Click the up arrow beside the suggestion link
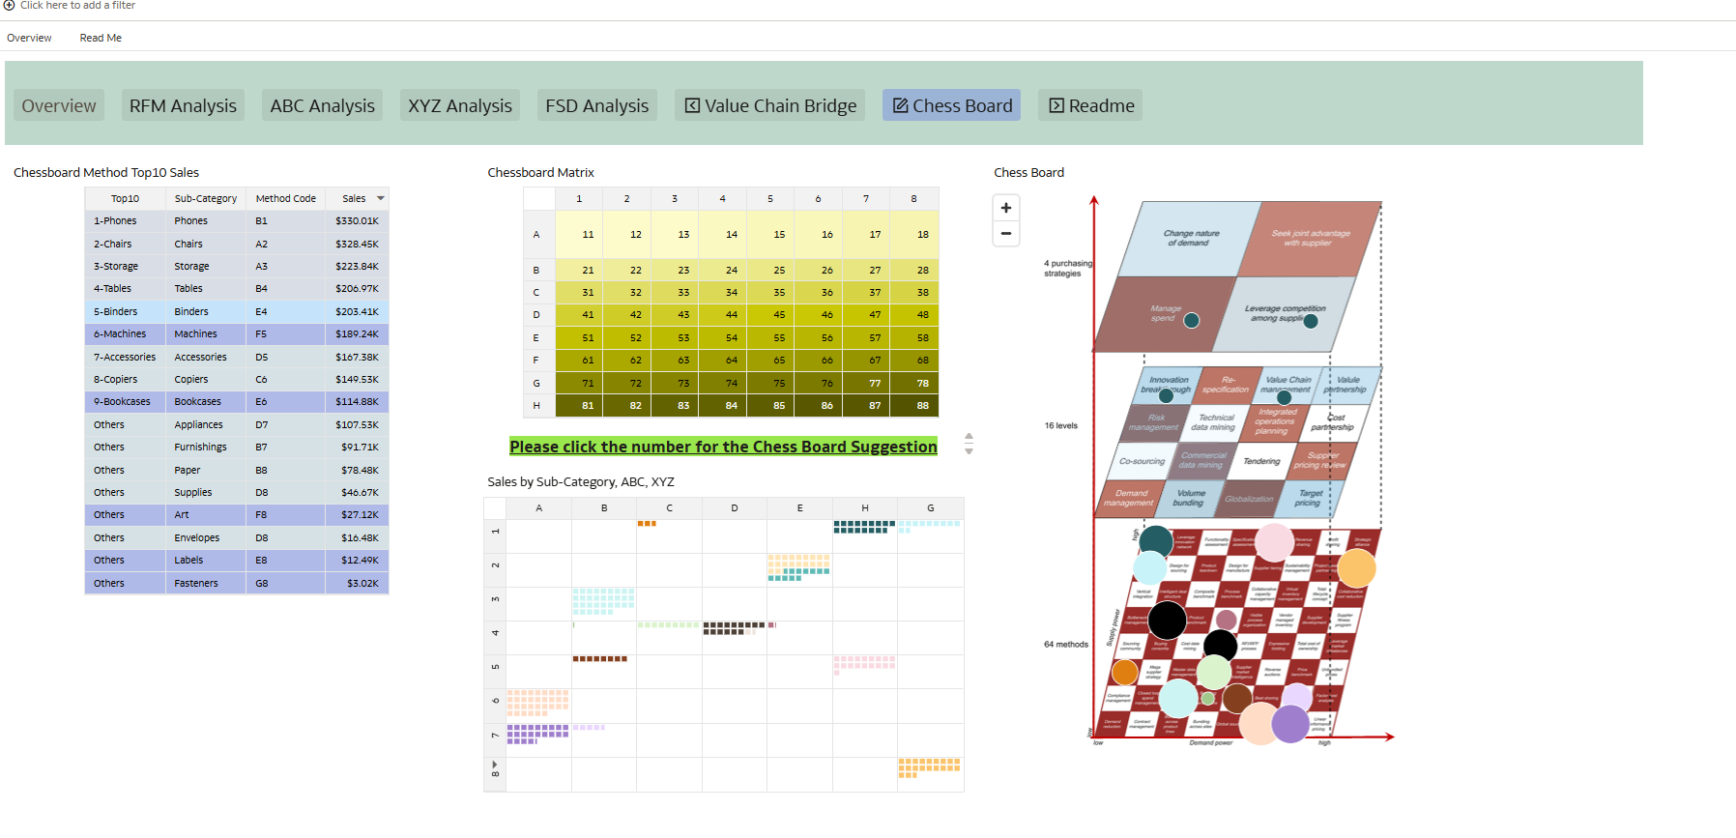This screenshot has height=838, width=1736. click(969, 437)
